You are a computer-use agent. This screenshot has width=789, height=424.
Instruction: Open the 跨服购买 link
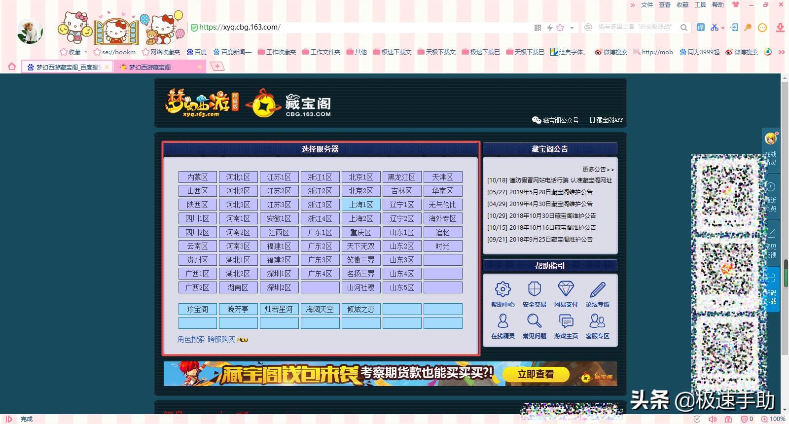coord(221,339)
